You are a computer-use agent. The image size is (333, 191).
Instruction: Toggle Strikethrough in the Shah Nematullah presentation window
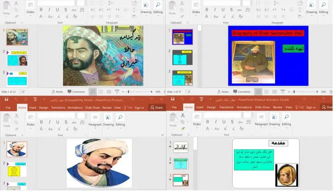239,10
